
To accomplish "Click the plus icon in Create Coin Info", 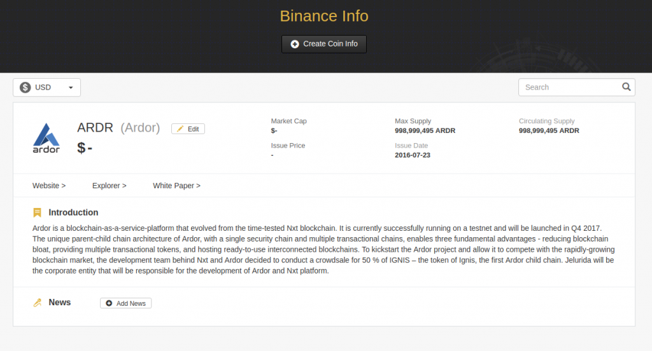I will pos(294,44).
